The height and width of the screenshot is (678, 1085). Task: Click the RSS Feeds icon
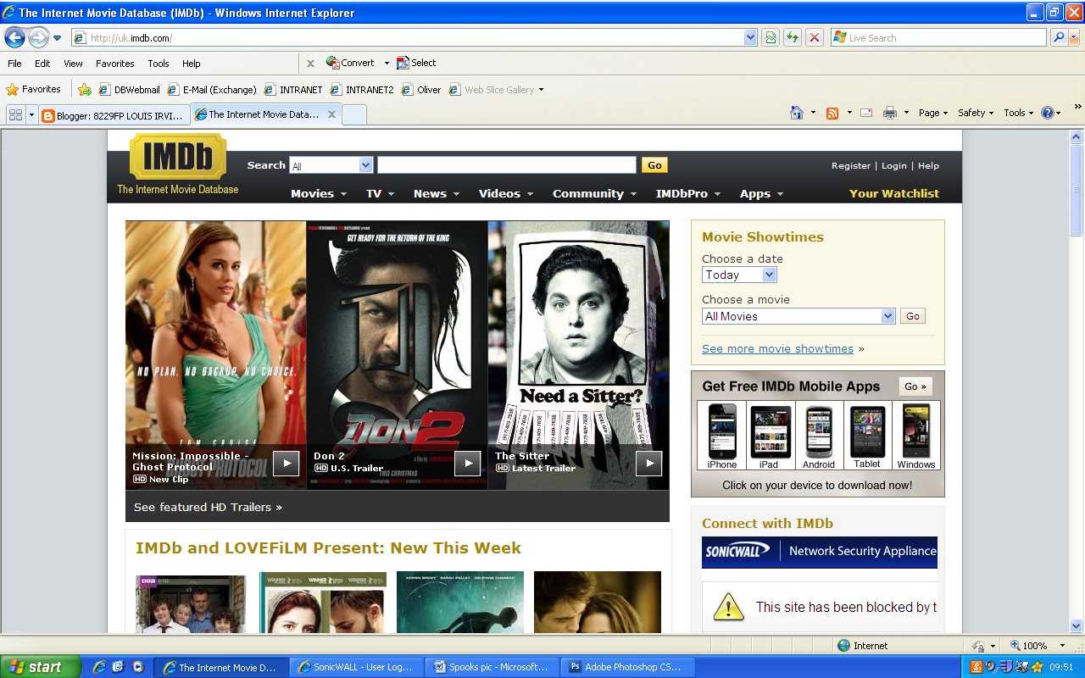832,113
